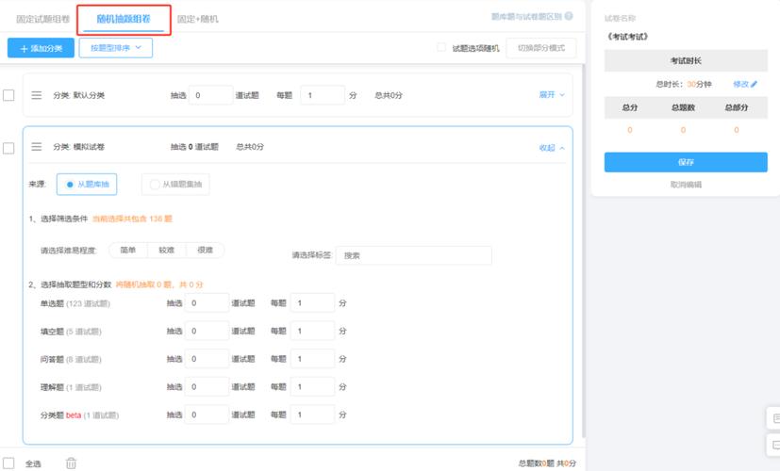Click the 取消编辑 link
The height and width of the screenshot is (471, 780).
686,185
